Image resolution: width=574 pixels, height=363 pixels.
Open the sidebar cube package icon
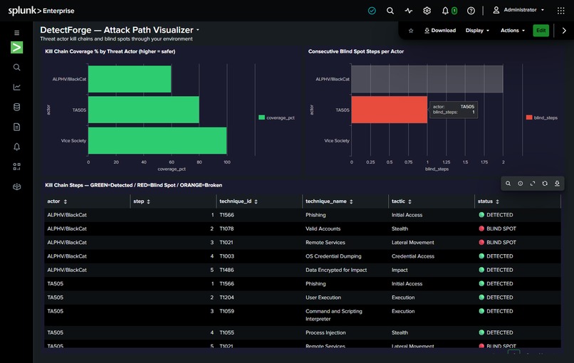[x=17, y=186]
